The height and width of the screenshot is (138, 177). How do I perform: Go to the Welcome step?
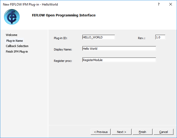(11, 35)
